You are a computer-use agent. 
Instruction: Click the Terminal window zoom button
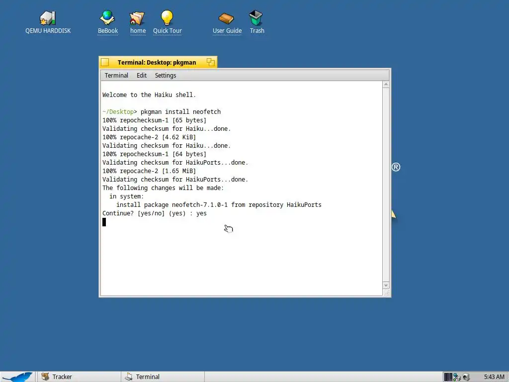[x=210, y=62]
